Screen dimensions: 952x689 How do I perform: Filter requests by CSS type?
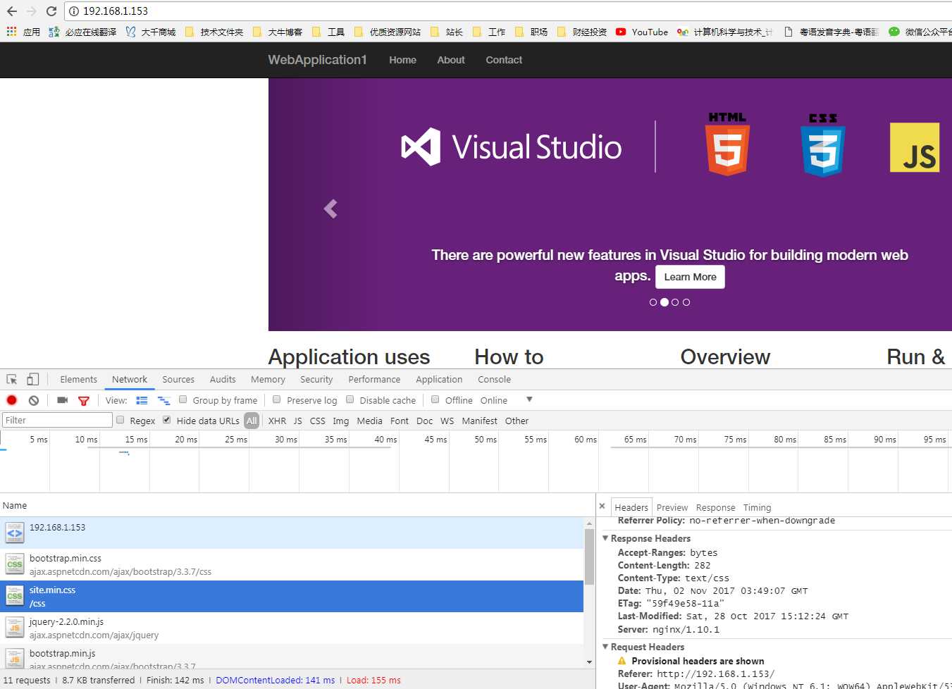coord(318,421)
